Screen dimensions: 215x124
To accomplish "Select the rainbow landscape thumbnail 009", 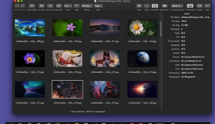I will (x=30, y=28).
